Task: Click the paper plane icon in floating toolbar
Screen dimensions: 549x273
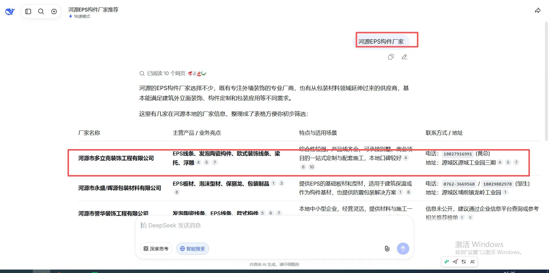Action: tap(455, 262)
